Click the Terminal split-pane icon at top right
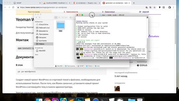Image resolution: width=179 pixels, height=101 pixels. [x=147, y=17]
